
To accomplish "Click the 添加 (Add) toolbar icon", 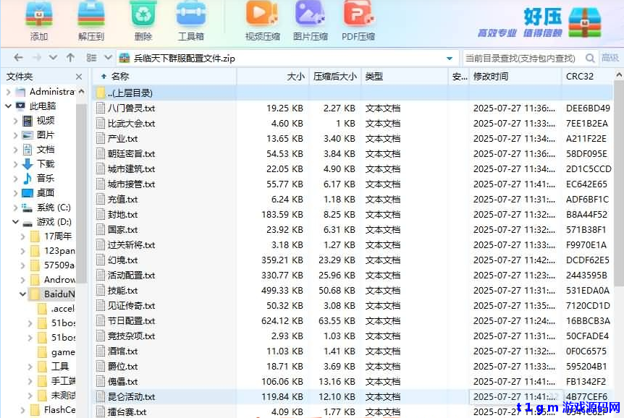I will click(x=38, y=20).
